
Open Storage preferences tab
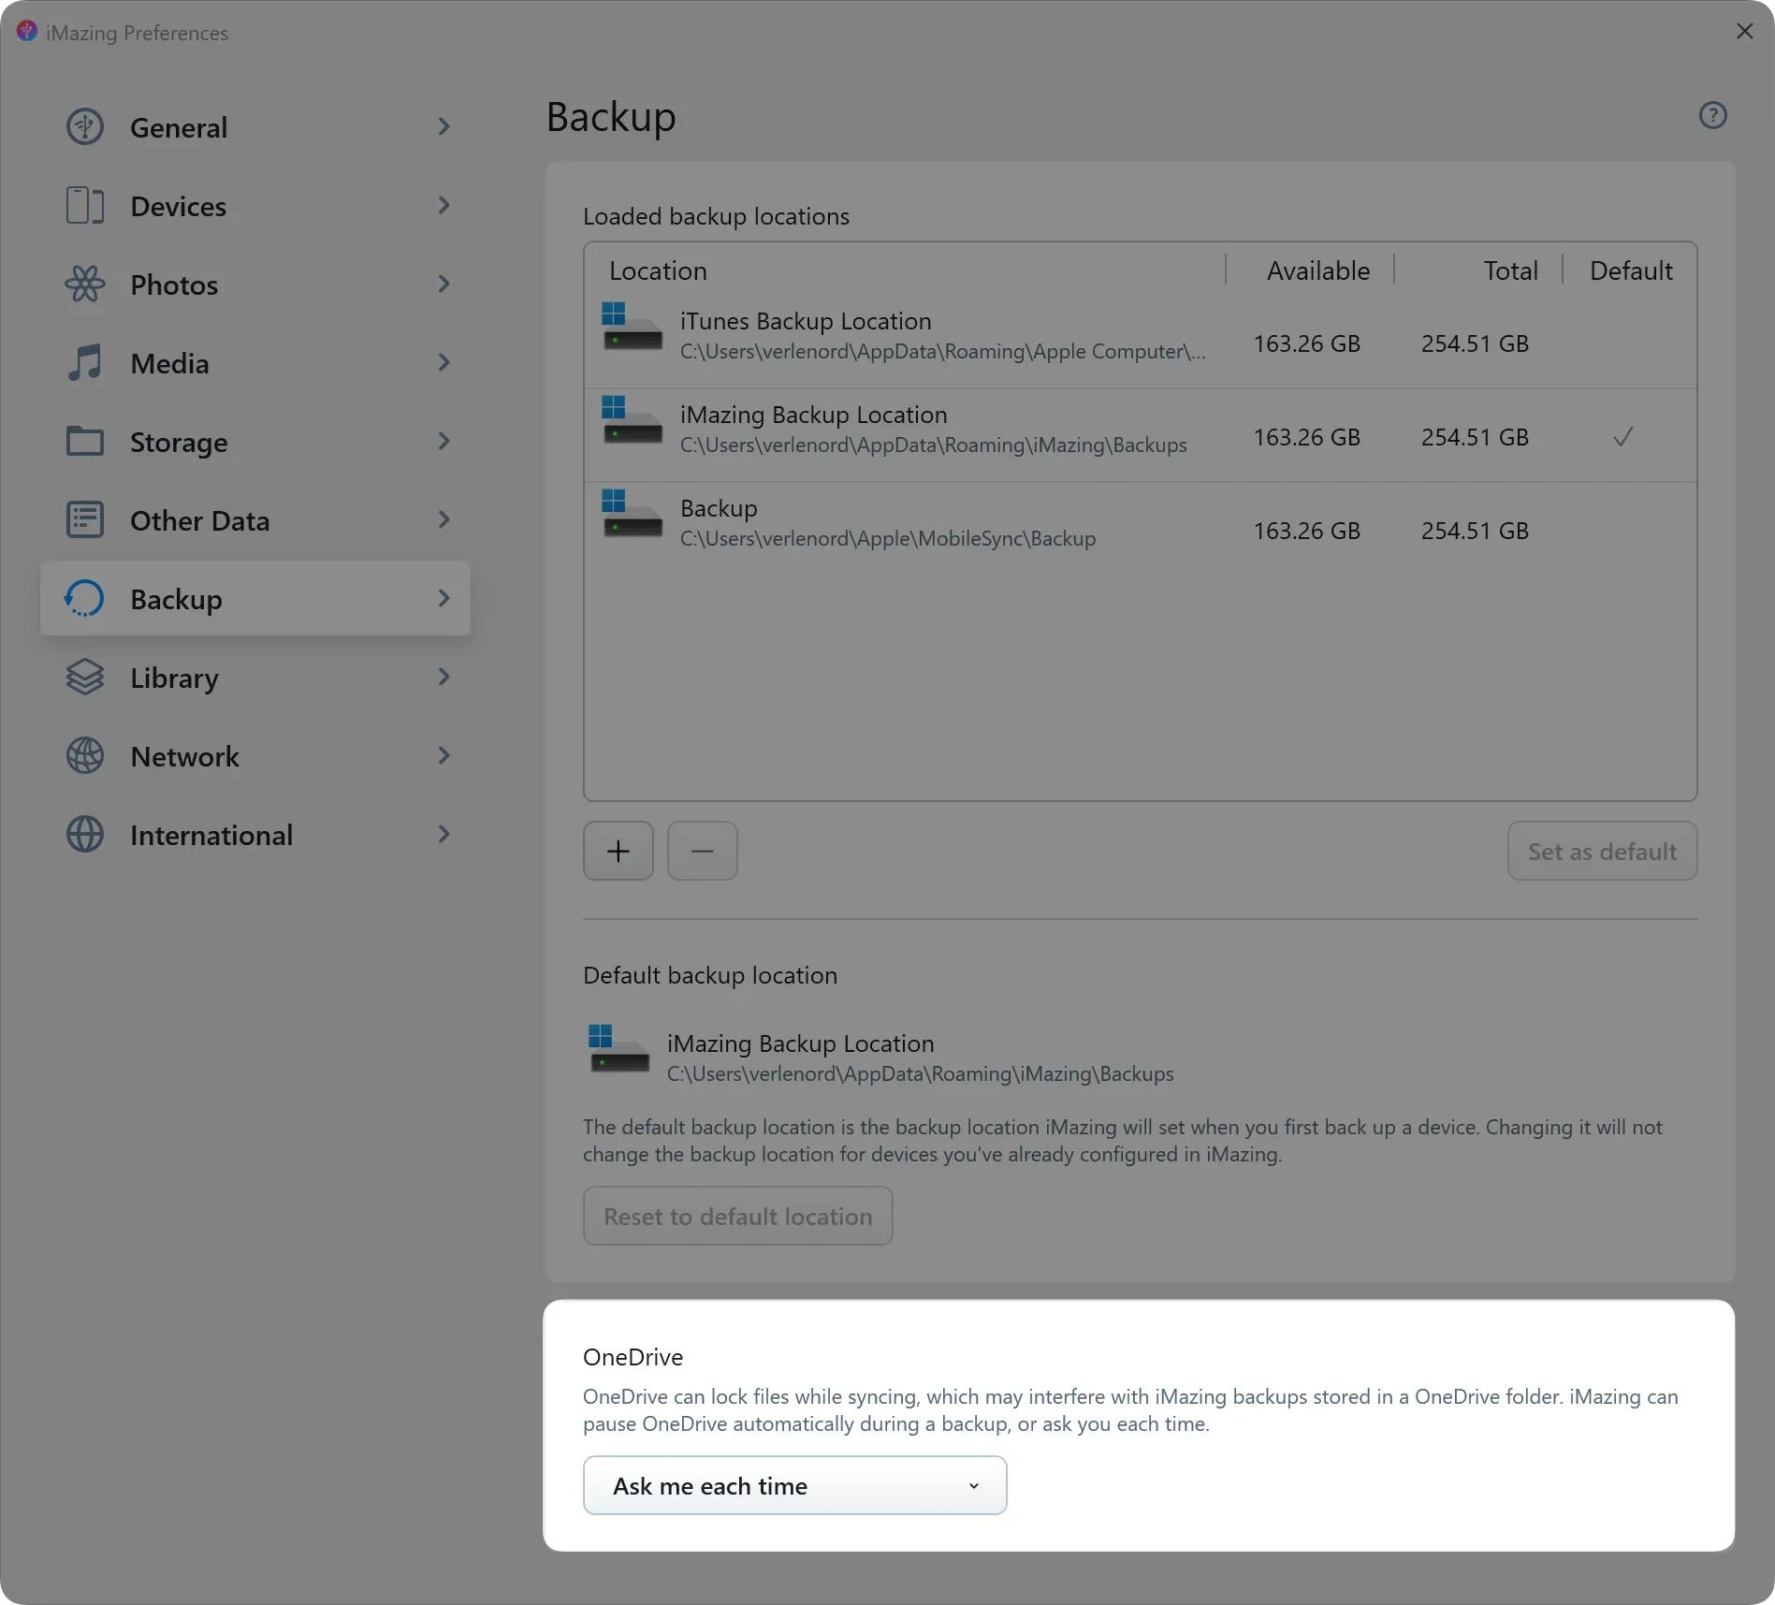[x=255, y=441]
